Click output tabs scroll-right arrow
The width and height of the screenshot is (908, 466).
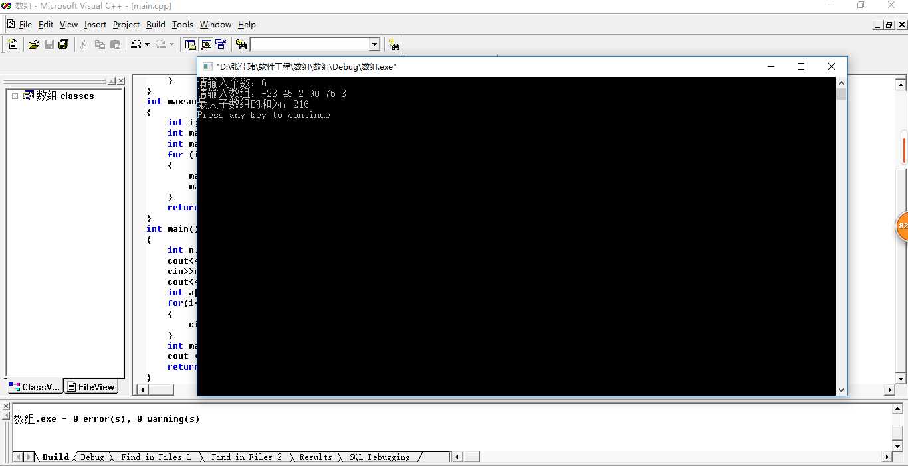(29, 457)
